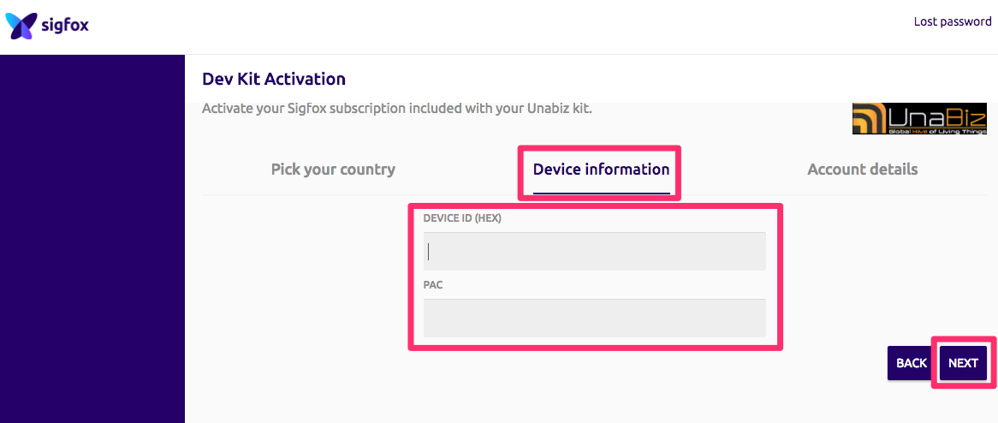
Task: Click the UnaBiz signal waves icon
Action: (868, 117)
